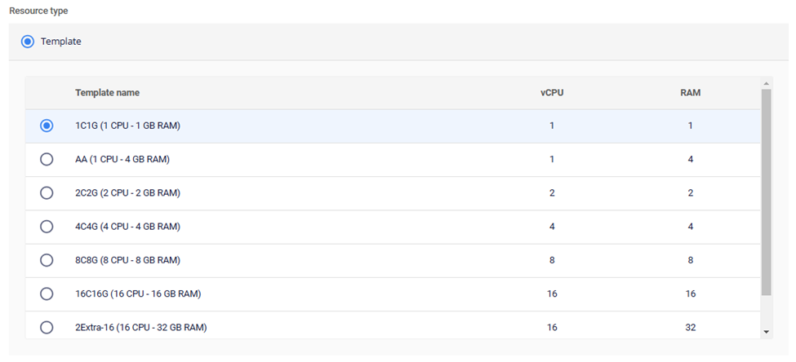This screenshot has height=362, width=796.
Task: Click the RAM value 4 in AA row
Action: (x=690, y=159)
